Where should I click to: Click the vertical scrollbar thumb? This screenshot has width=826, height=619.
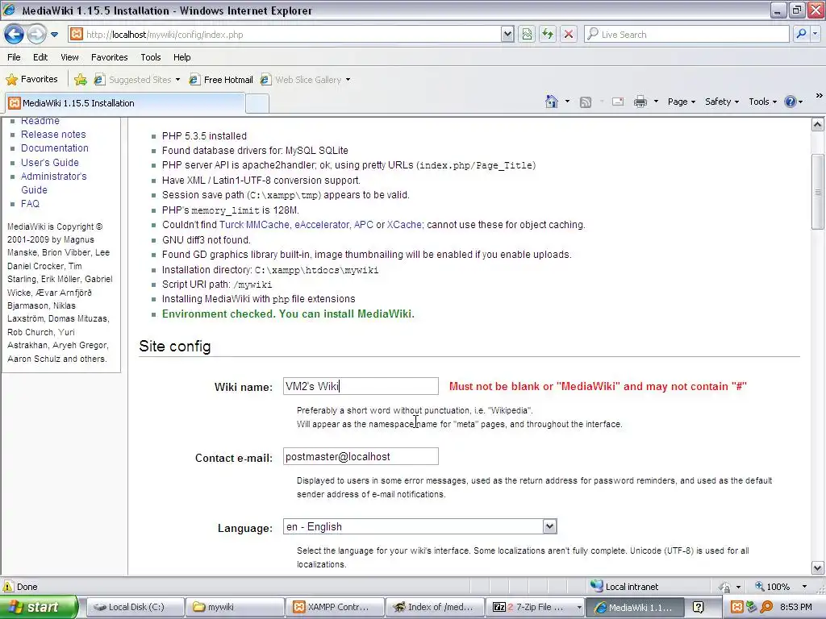818,192
